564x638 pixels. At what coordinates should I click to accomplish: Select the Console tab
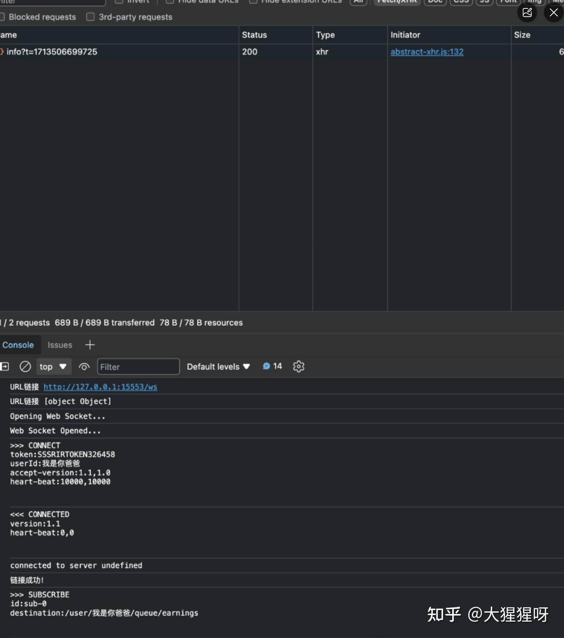18,345
